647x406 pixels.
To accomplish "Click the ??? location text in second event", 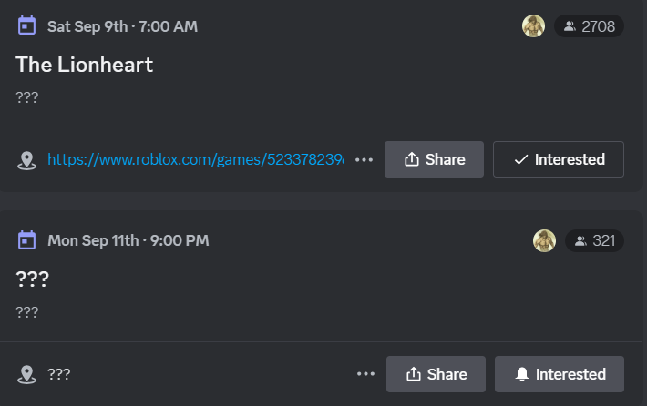I will 59,374.
